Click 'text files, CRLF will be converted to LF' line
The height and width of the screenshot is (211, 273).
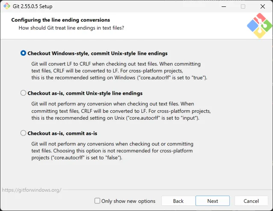pos(107,71)
